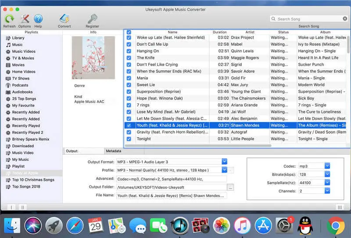Image resolution: width=351 pixels, height=238 pixels.
Task: Select Britney Spears Remix playlist
Action: coord(31,139)
